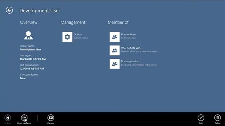Click the bold display name value Development User

pos(31,50)
